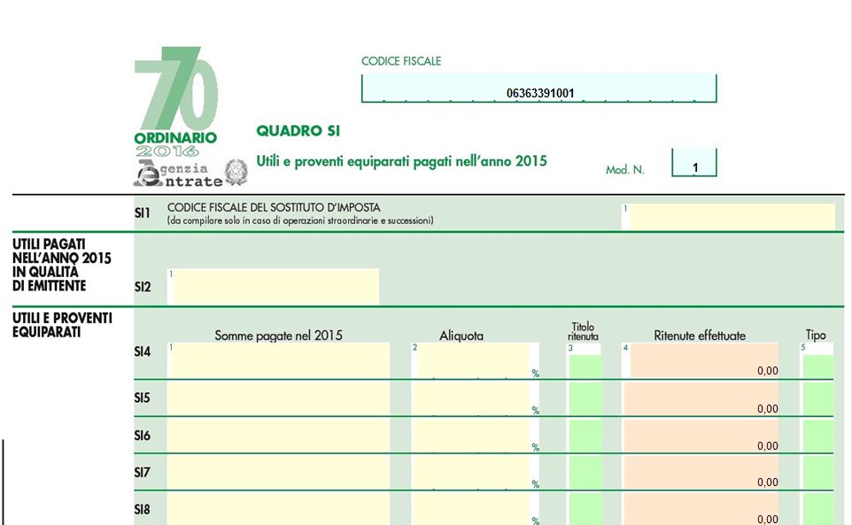852x525 pixels.
Task: Click the SI7 Titolo ritenuta box
Action: pyautogui.click(x=585, y=473)
